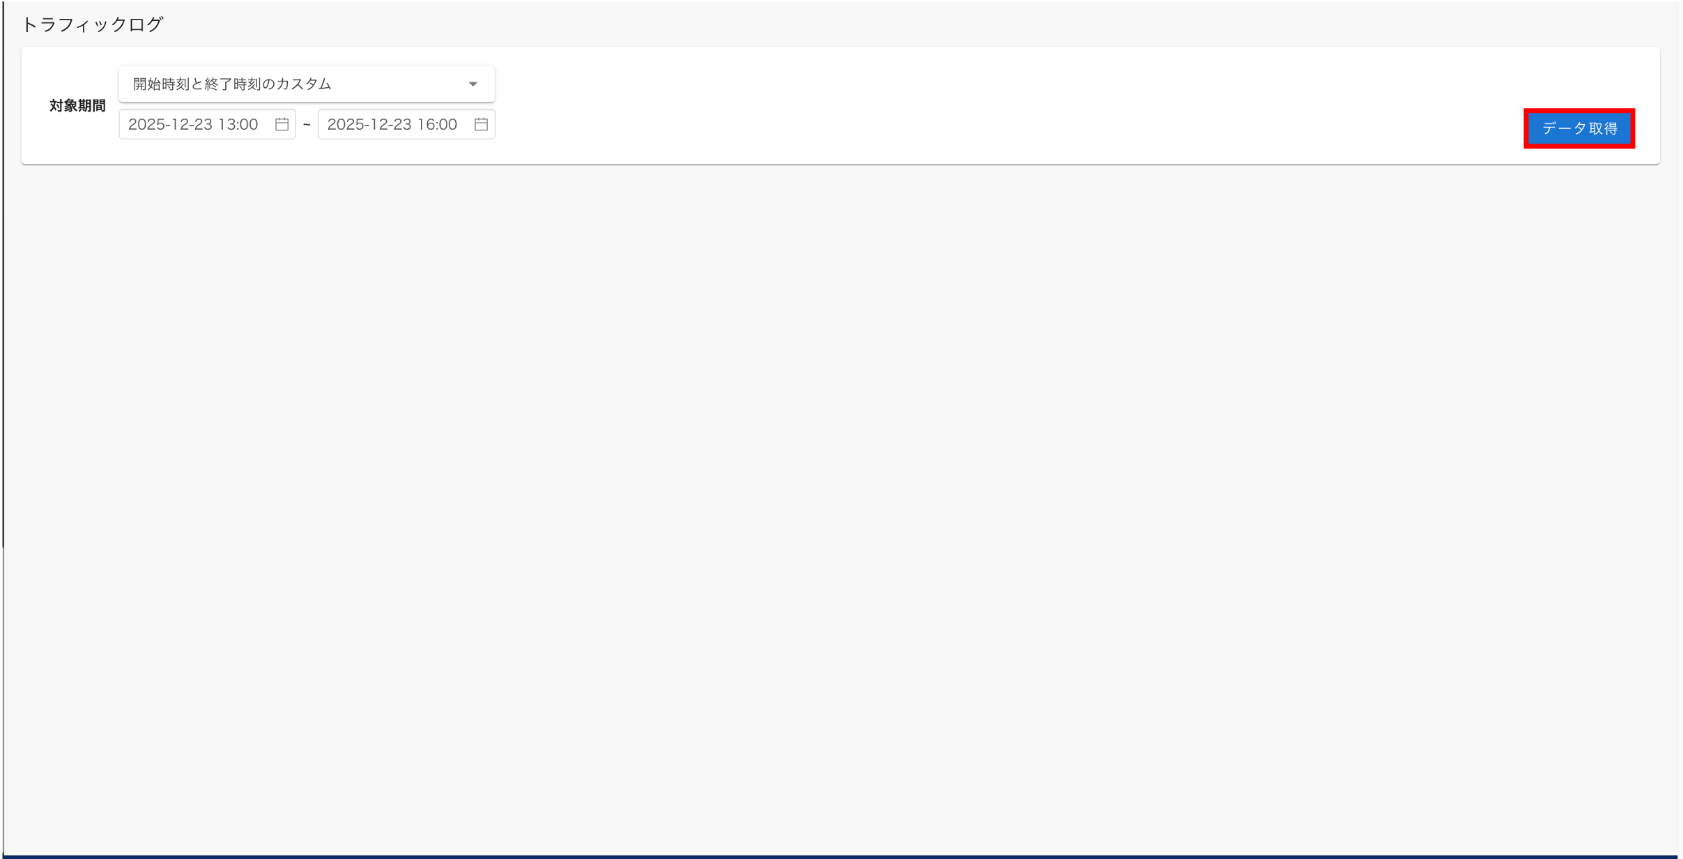Click the 16:00 time in the end field
The image size is (1683, 859).
437,124
